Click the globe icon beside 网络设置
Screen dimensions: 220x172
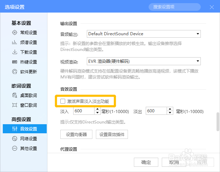click(15, 139)
